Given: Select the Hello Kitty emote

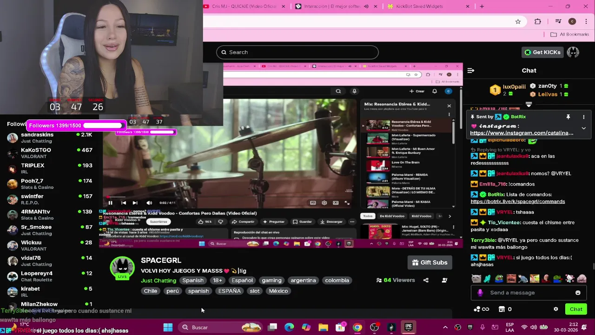Looking at the screenshot, I should point(570,279).
